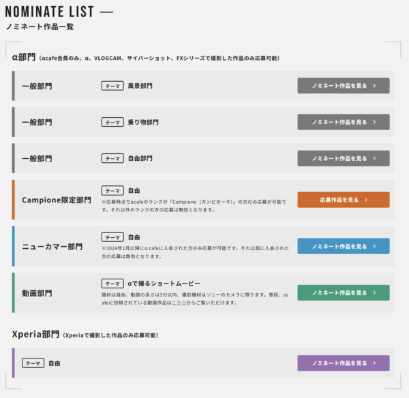
Task: Click the arrow on the blue ニューカマー button
Action: click(x=374, y=246)
